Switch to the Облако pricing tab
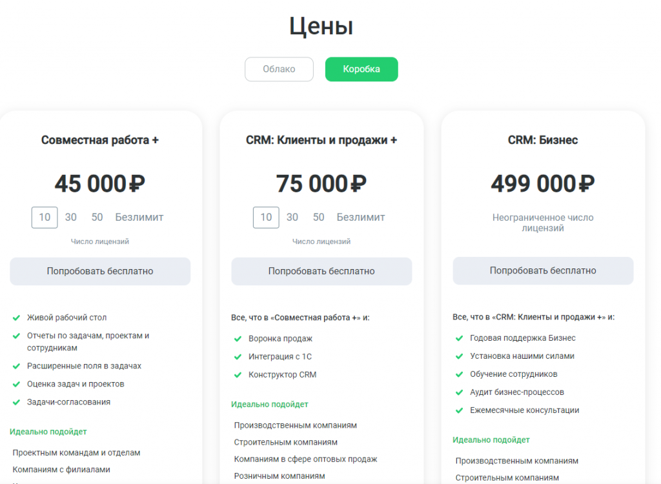The image size is (661, 484). [x=279, y=69]
